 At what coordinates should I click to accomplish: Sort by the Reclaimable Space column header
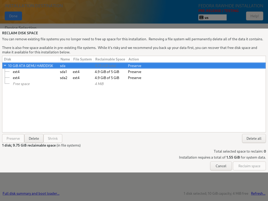(110, 59)
